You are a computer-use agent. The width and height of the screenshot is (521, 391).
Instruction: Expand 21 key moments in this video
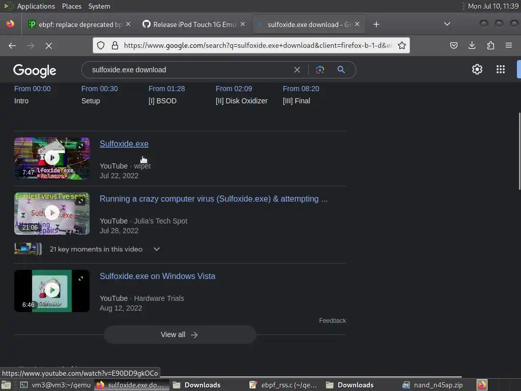[157, 249]
